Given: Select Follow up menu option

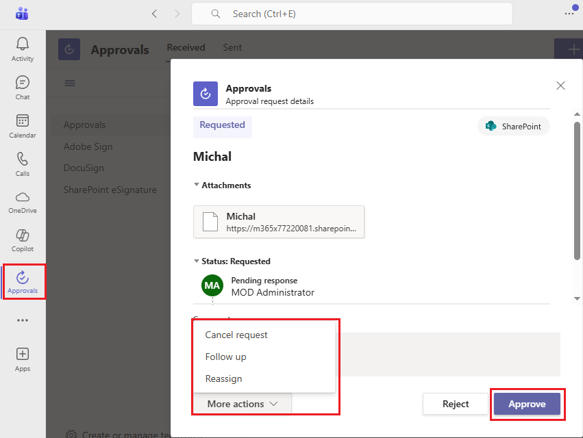Looking at the screenshot, I should coord(225,357).
